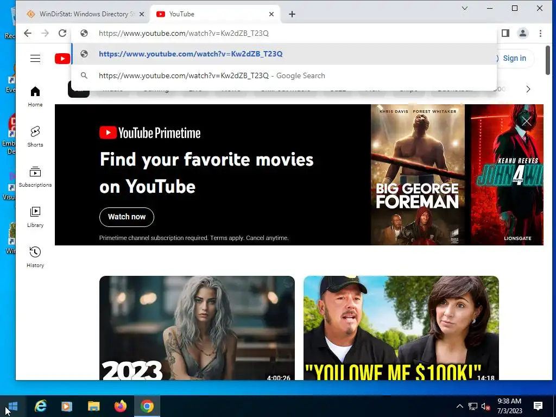This screenshot has width=556, height=417.
Task: Click Watch now on Primetime banner
Action: pyautogui.click(x=127, y=217)
